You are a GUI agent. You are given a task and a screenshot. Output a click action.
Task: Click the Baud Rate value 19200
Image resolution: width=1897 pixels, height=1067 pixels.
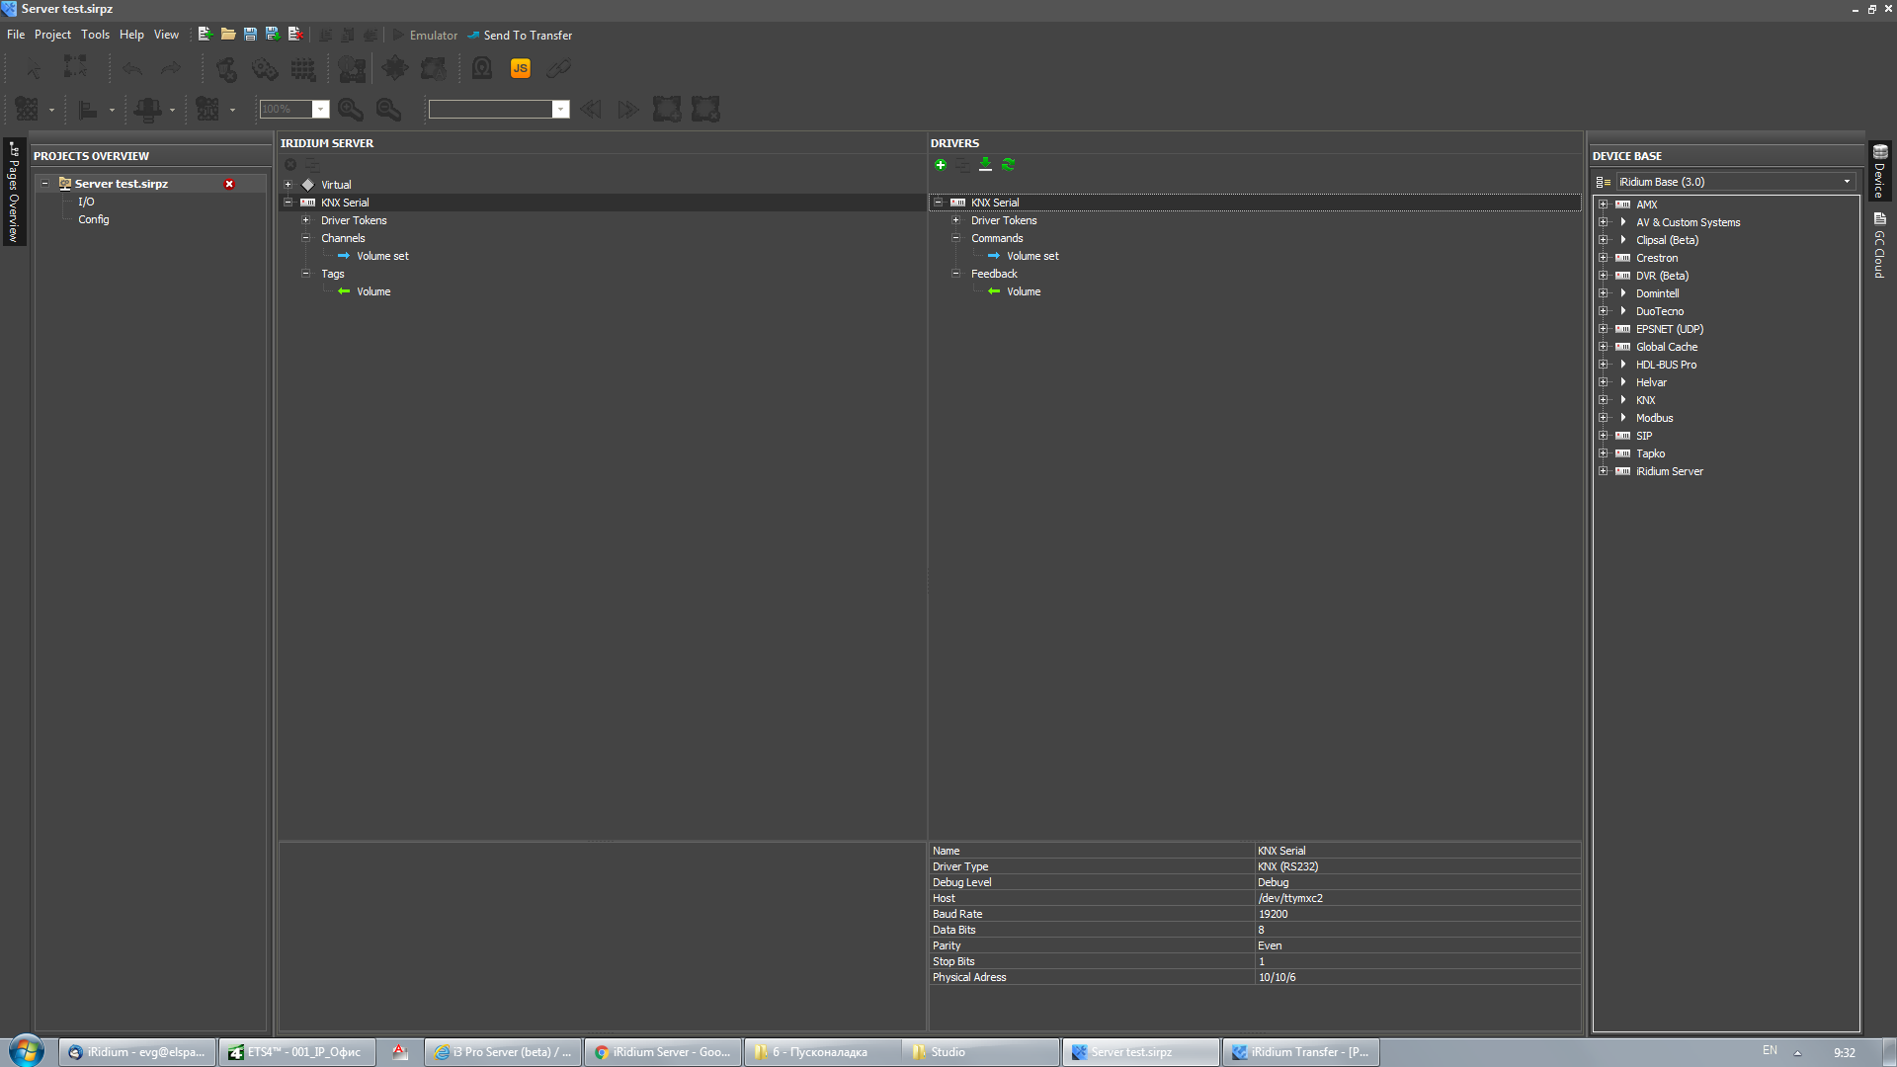(1418, 914)
